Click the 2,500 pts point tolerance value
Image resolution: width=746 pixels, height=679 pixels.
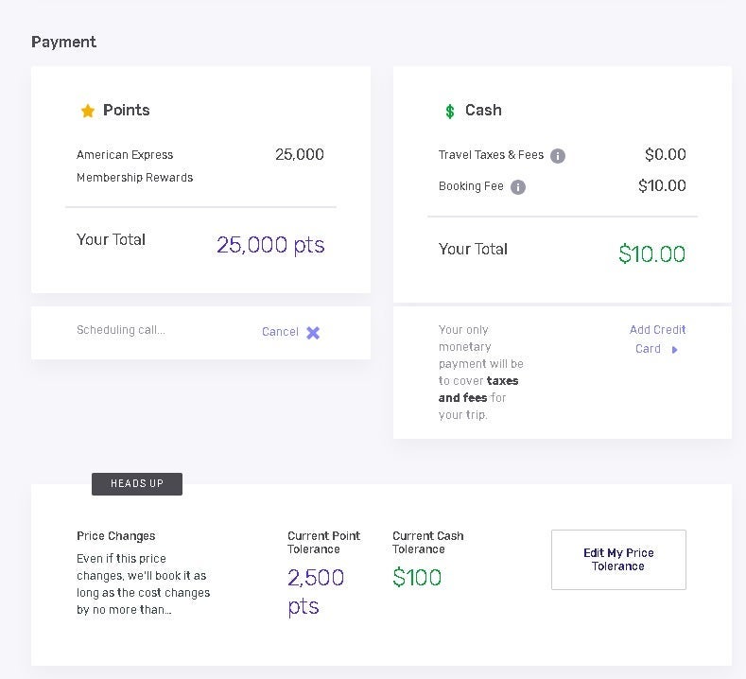coord(316,591)
